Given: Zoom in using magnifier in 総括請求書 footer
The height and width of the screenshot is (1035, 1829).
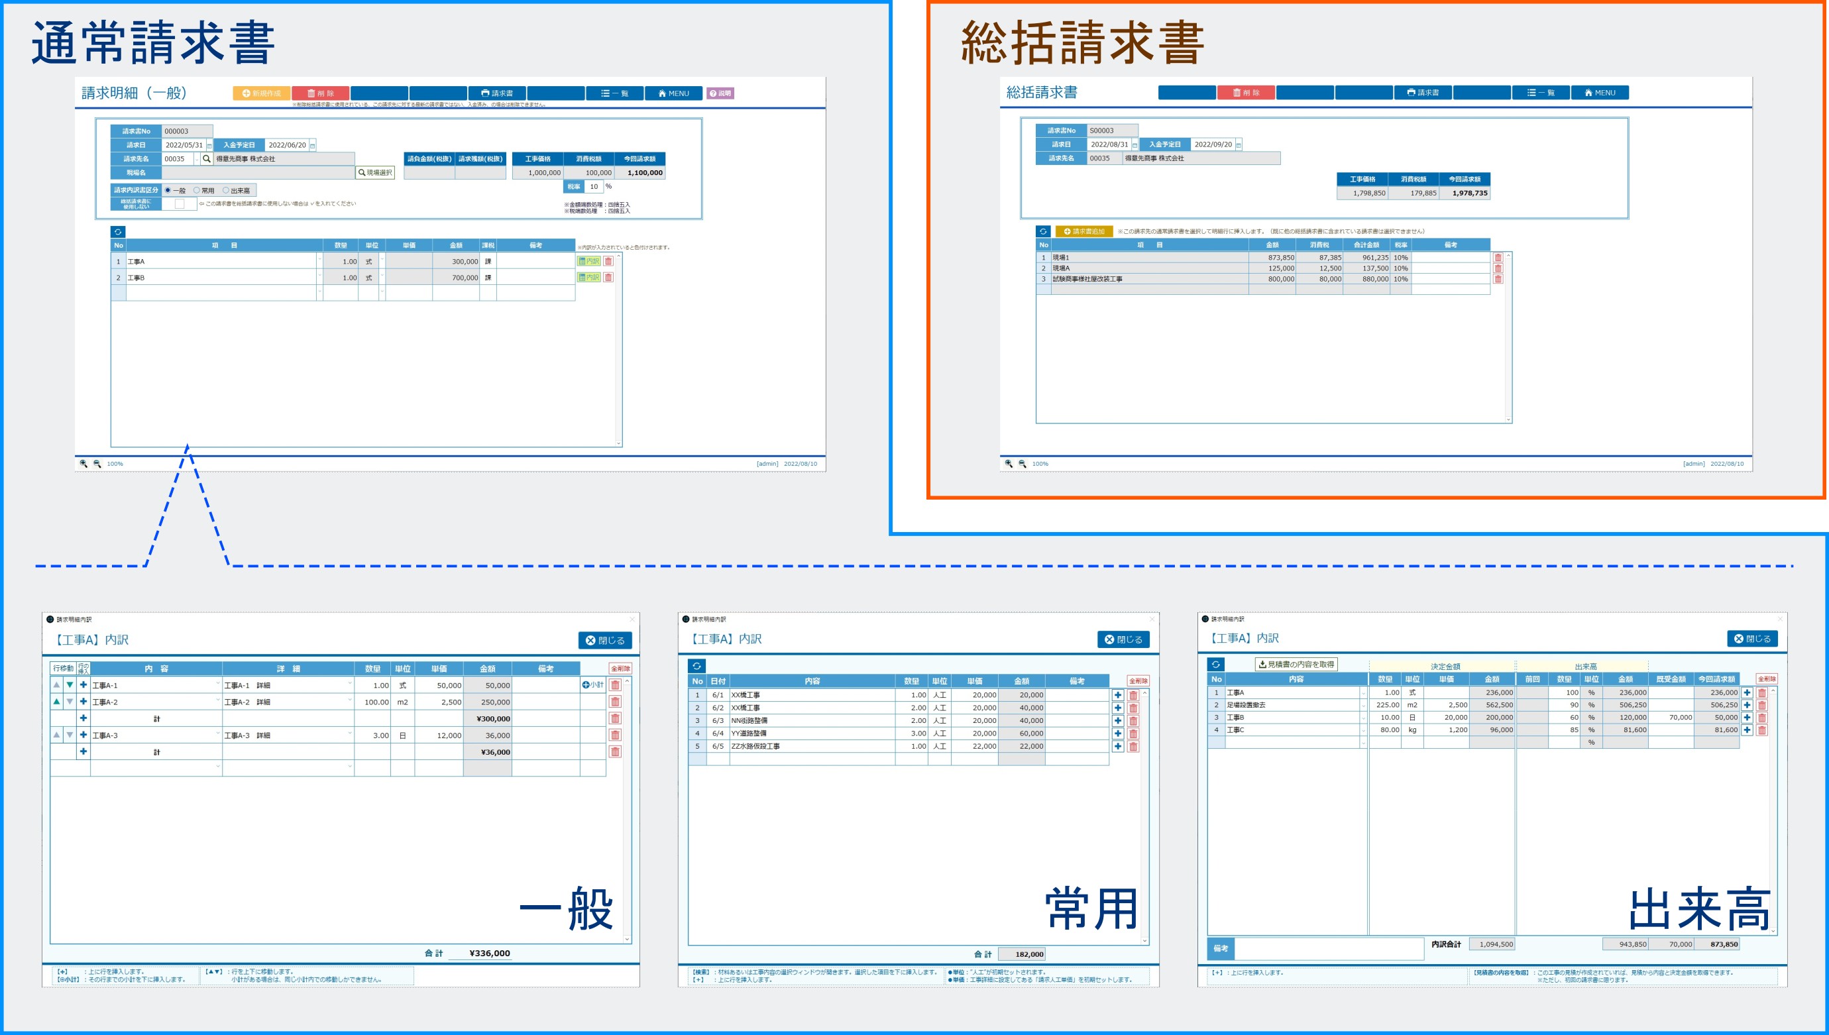Looking at the screenshot, I should (x=1009, y=463).
